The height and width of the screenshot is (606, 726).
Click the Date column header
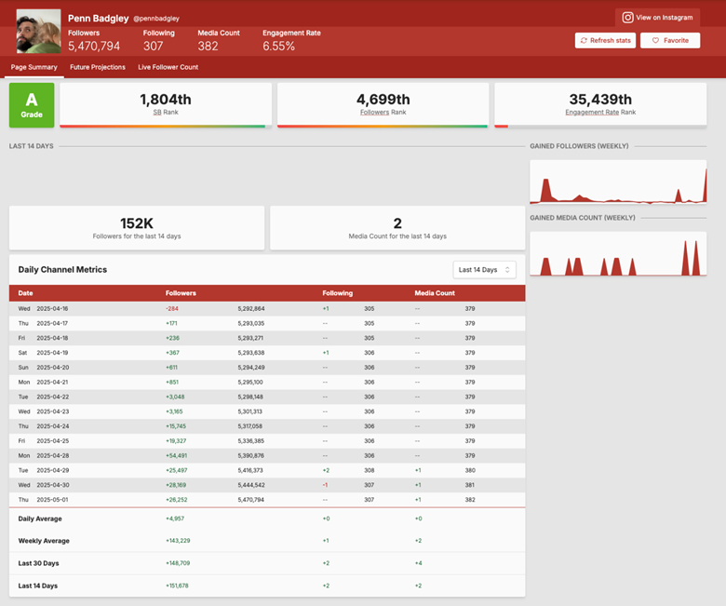point(26,293)
